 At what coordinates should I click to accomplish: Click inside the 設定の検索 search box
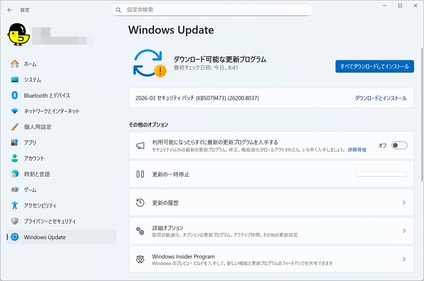[212, 9]
